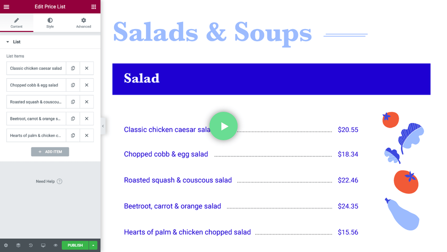
Task: Open the hamburger menu in Elementor header
Action: point(6,7)
